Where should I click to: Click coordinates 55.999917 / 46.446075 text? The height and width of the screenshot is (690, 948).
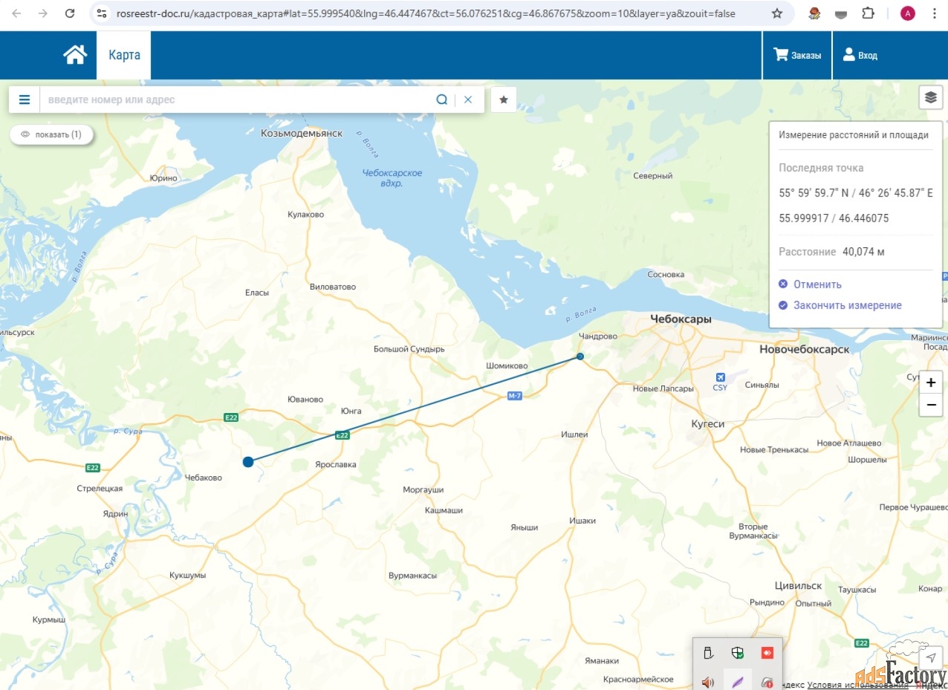point(834,218)
